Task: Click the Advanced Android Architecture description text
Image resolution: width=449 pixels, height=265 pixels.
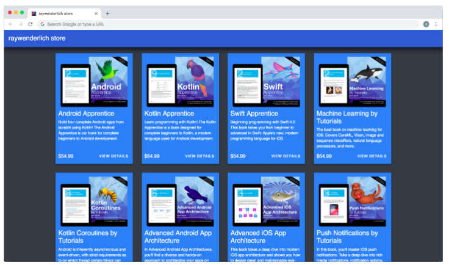Action: tap(178, 255)
